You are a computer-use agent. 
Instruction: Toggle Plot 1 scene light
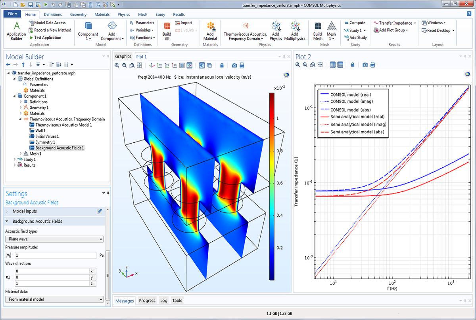[202, 65]
